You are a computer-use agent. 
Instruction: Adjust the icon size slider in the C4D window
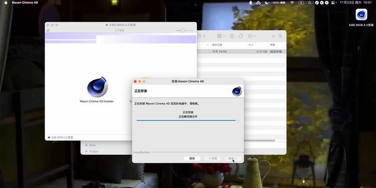tap(184, 31)
